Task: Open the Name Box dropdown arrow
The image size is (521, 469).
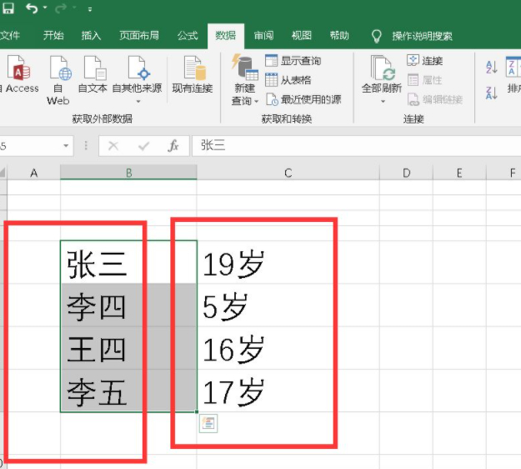Action: point(66,146)
